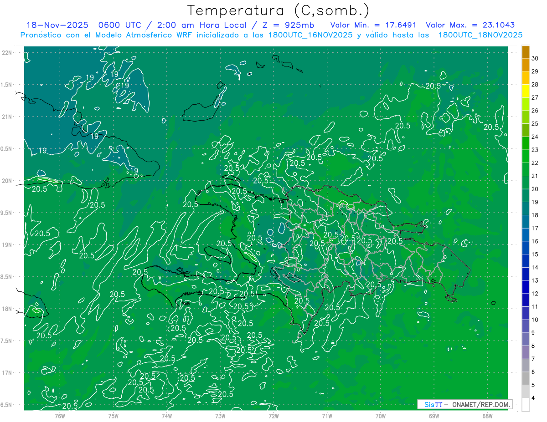Click the '76W' longitude axis label

click(60, 416)
